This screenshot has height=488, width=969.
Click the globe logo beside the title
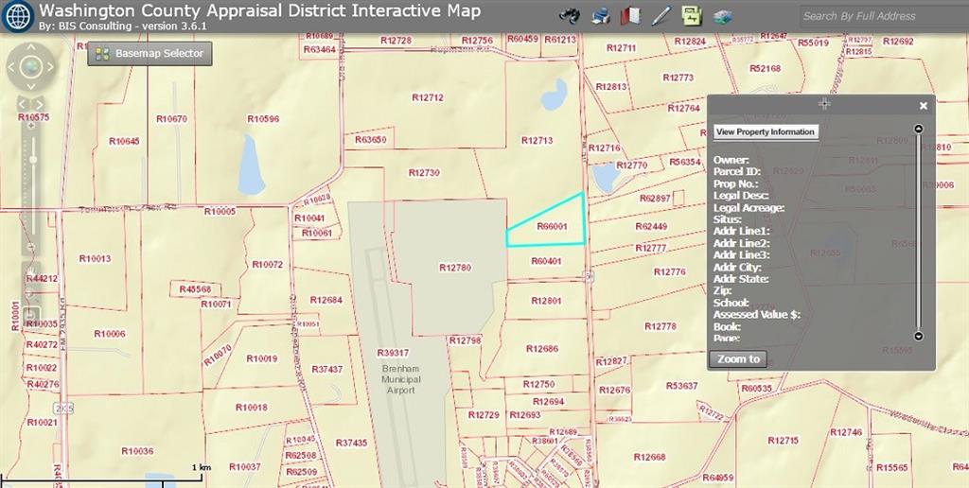point(17,17)
